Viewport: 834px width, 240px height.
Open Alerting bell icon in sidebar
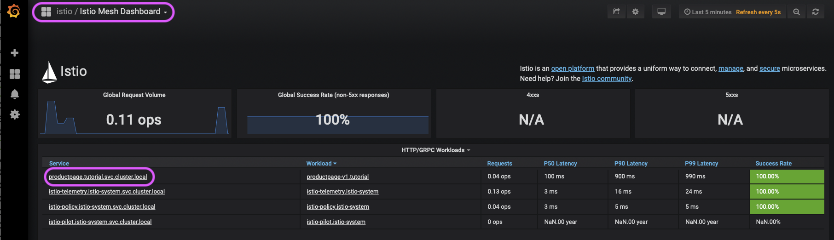[x=15, y=94]
